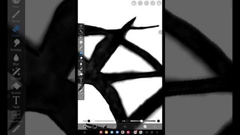Open the Layers panel icon
The height and width of the screenshot is (135, 240).
[145, 126]
